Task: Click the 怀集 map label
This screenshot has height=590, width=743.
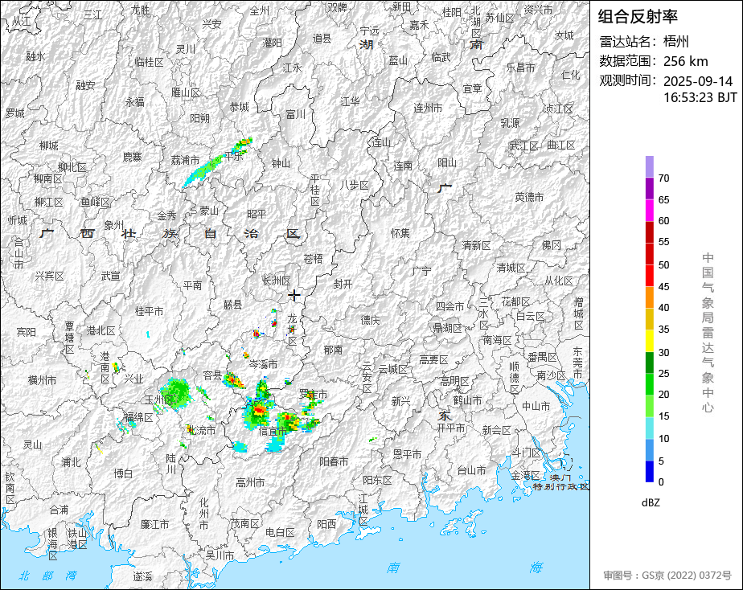Action: tap(400, 233)
